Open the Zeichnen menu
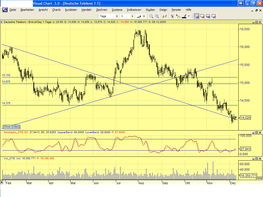This screenshot has height=197, width=263. [102, 10]
